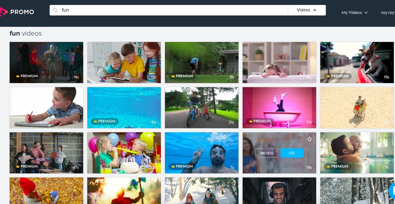This screenshot has height=204, width=395.
Task: Open the Videos search type dropdown
Action: pos(307,10)
